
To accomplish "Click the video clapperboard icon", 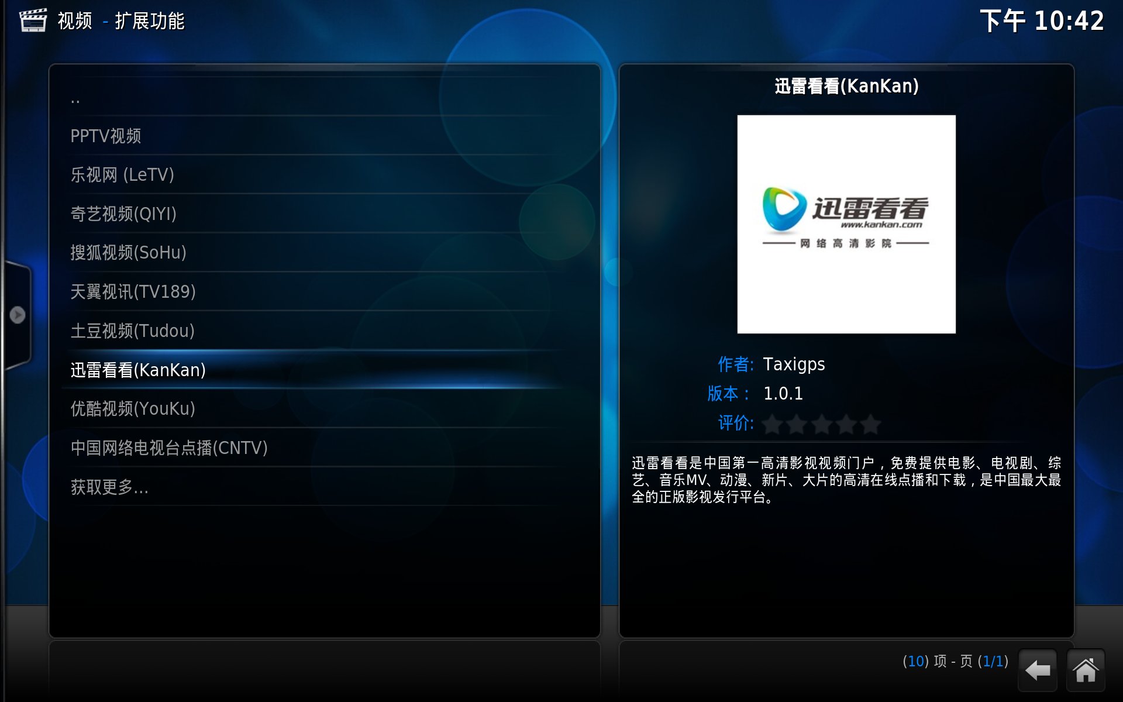I will pos(33,20).
